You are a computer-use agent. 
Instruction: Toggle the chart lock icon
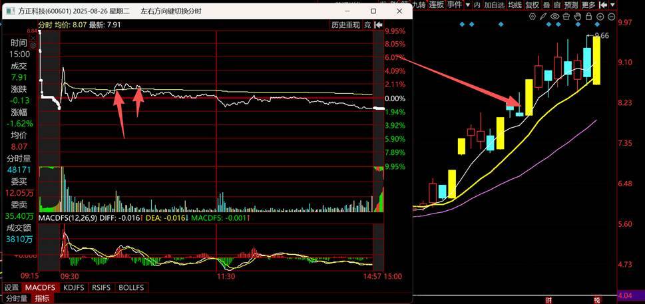[590, 17]
